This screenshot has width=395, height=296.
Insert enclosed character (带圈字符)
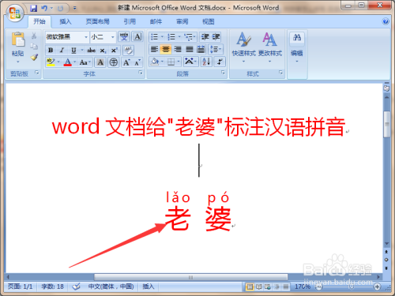[x=114, y=62]
